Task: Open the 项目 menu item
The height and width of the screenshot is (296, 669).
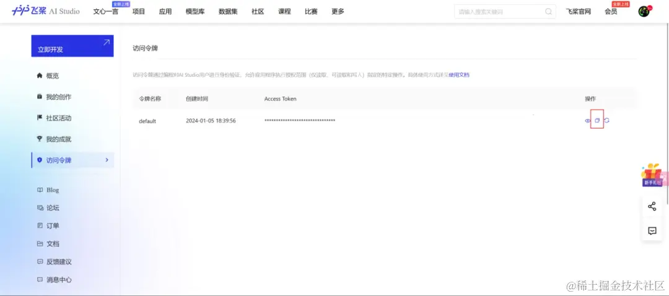Action: 139,12
